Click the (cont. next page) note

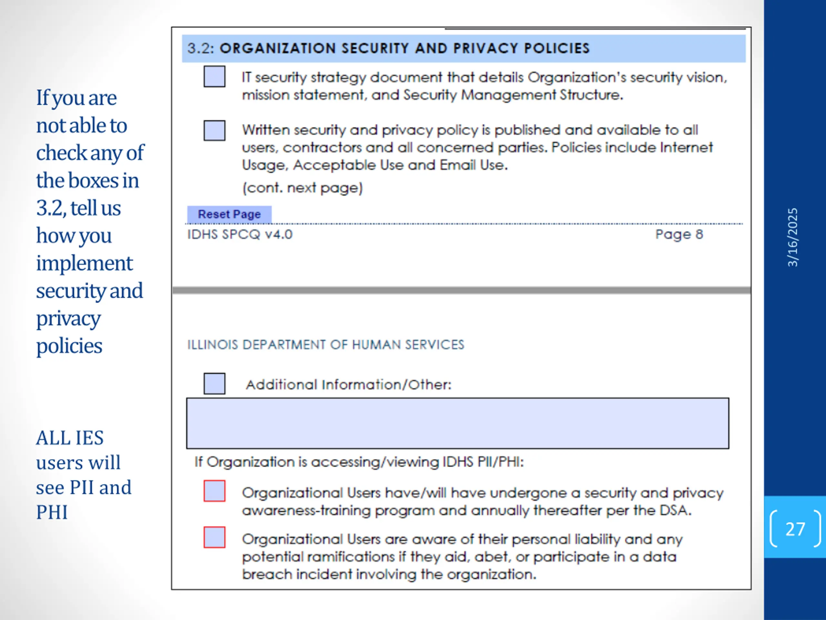302,188
